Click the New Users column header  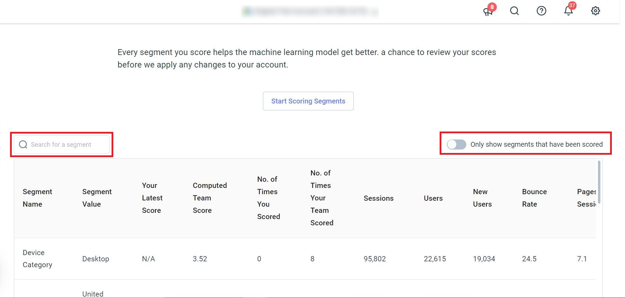click(482, 198)
